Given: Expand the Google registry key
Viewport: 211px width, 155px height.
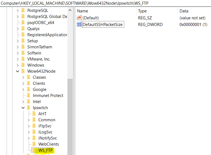Looking at the screenshot, I should point(23,90).
